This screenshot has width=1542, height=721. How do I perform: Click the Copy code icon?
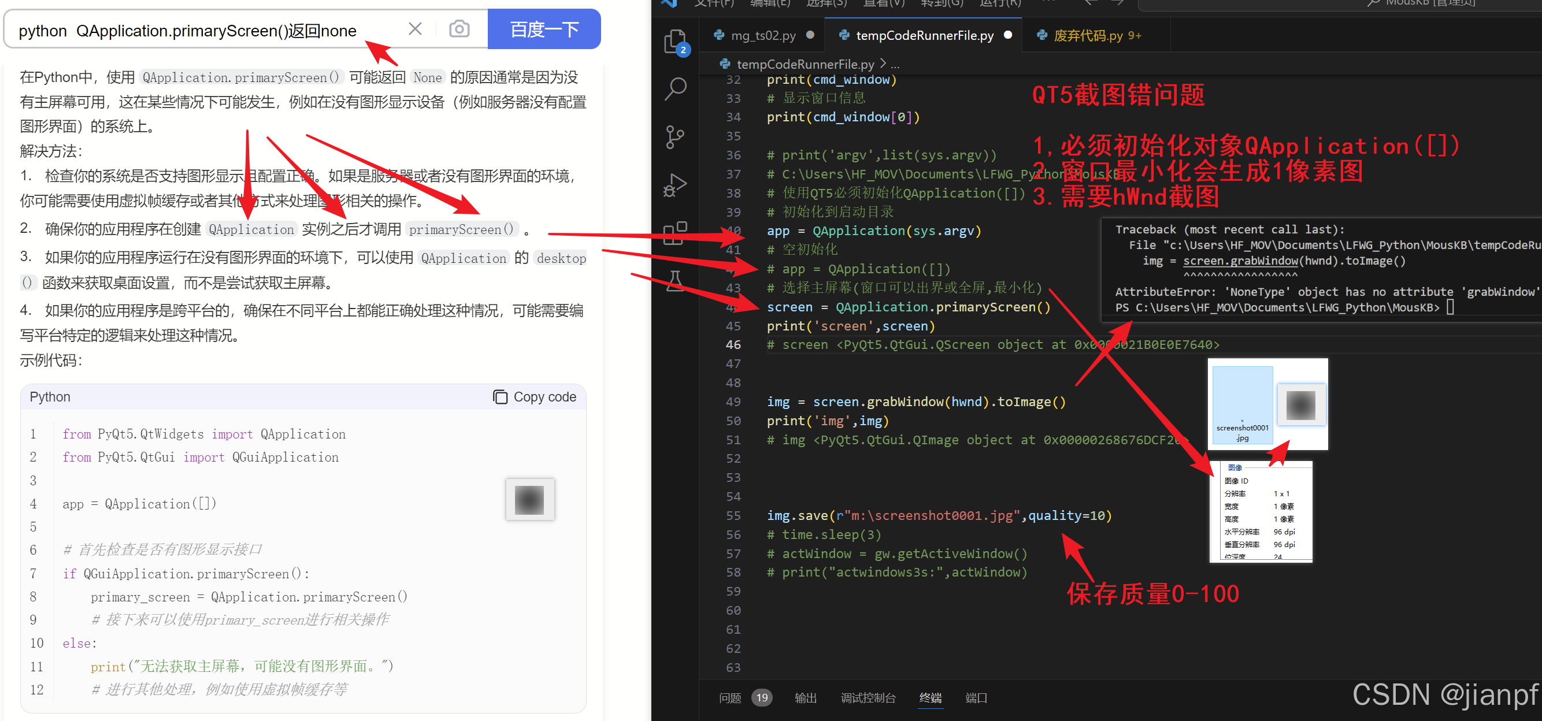point(499,397)
